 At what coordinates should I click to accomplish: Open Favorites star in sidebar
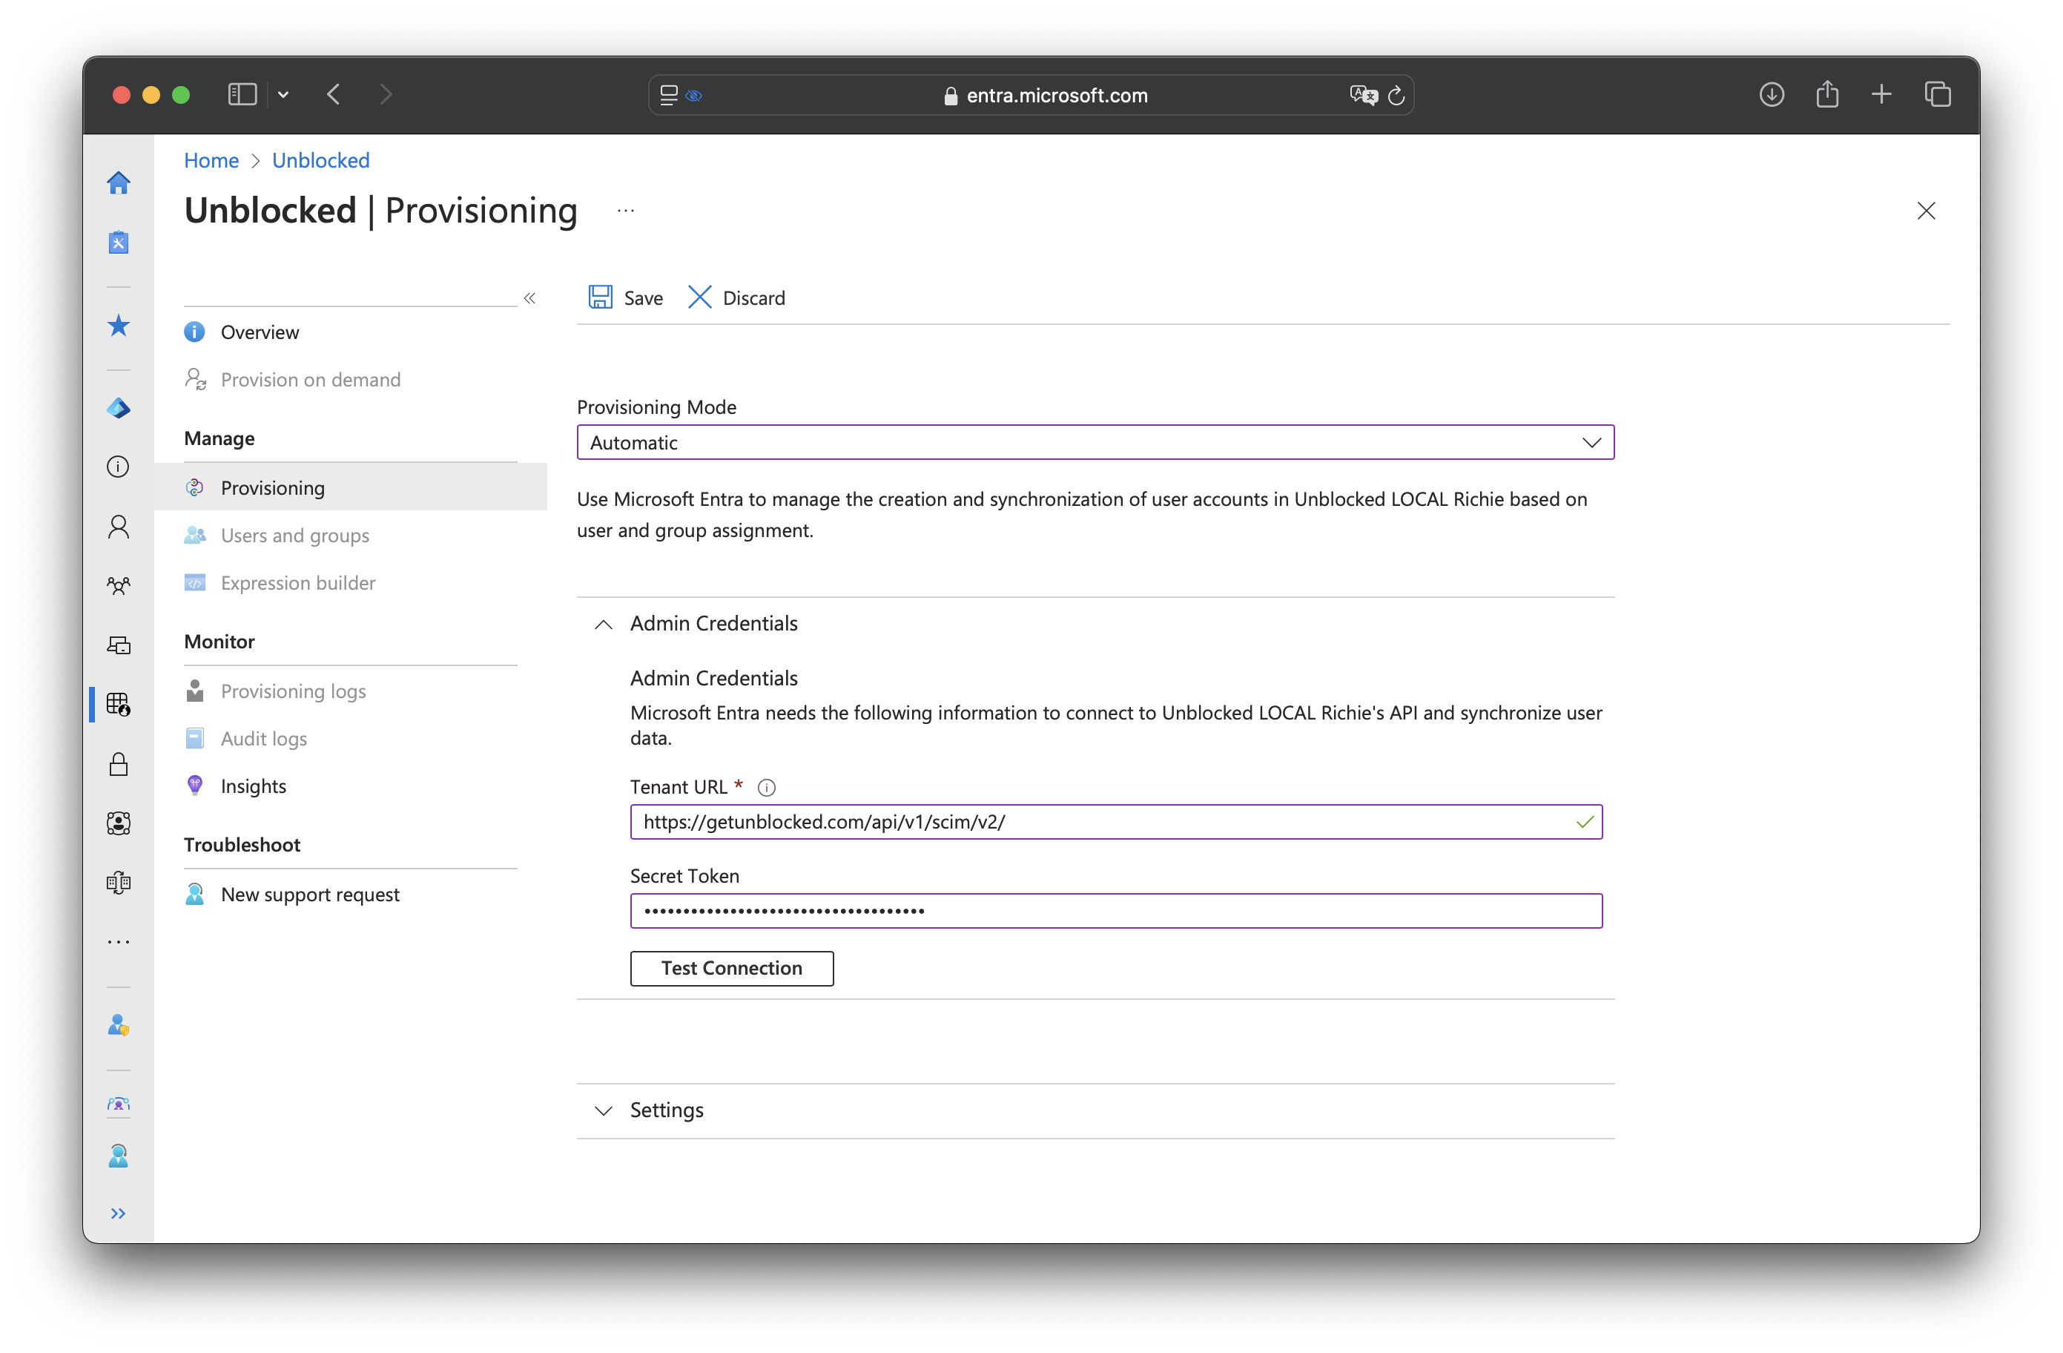click(119, 326)
